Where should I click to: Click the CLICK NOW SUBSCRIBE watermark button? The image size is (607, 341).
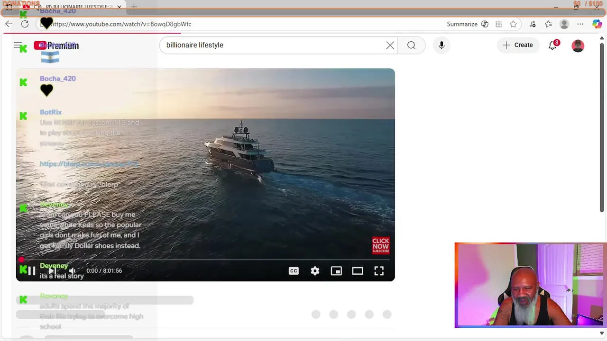tap(381, 245)
